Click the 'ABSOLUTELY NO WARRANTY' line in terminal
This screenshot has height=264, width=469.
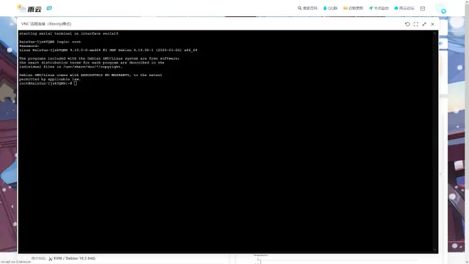point(91,75)
